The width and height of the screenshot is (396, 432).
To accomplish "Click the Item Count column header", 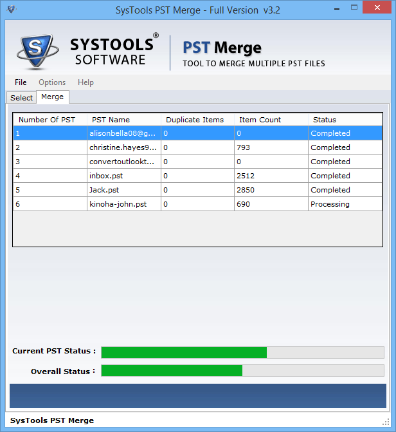I will point(271,120).
